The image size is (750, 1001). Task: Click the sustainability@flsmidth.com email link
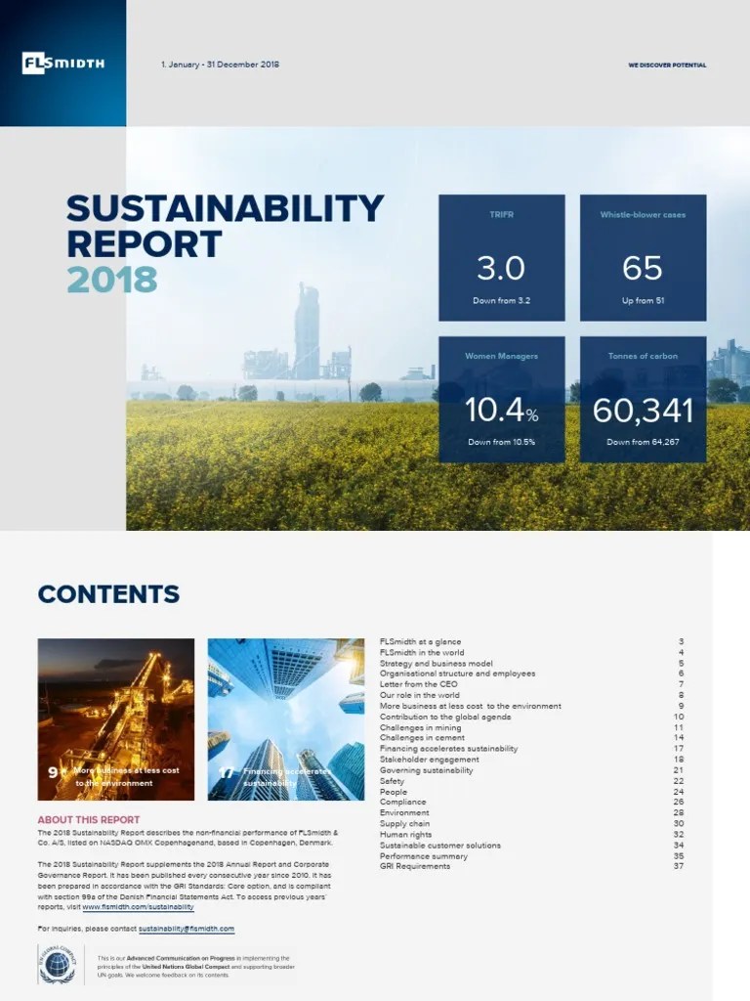[187, 929]
